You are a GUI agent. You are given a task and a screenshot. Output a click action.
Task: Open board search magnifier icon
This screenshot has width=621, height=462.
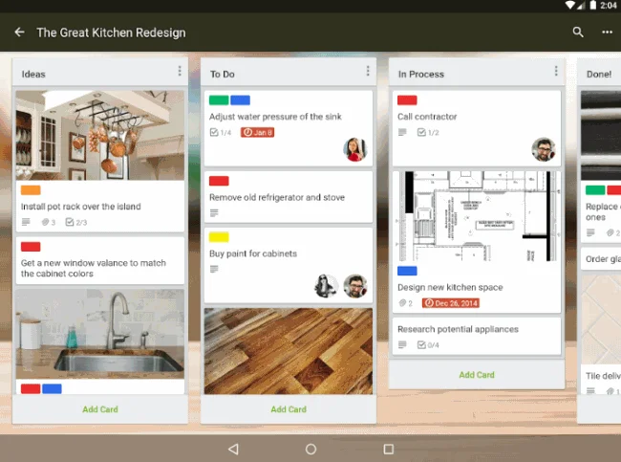(578, 33)
